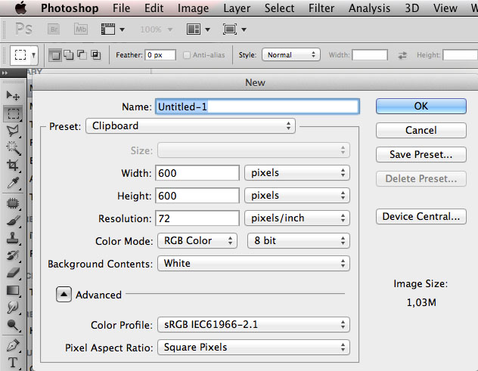Open the Image menu

click(193, 8)
